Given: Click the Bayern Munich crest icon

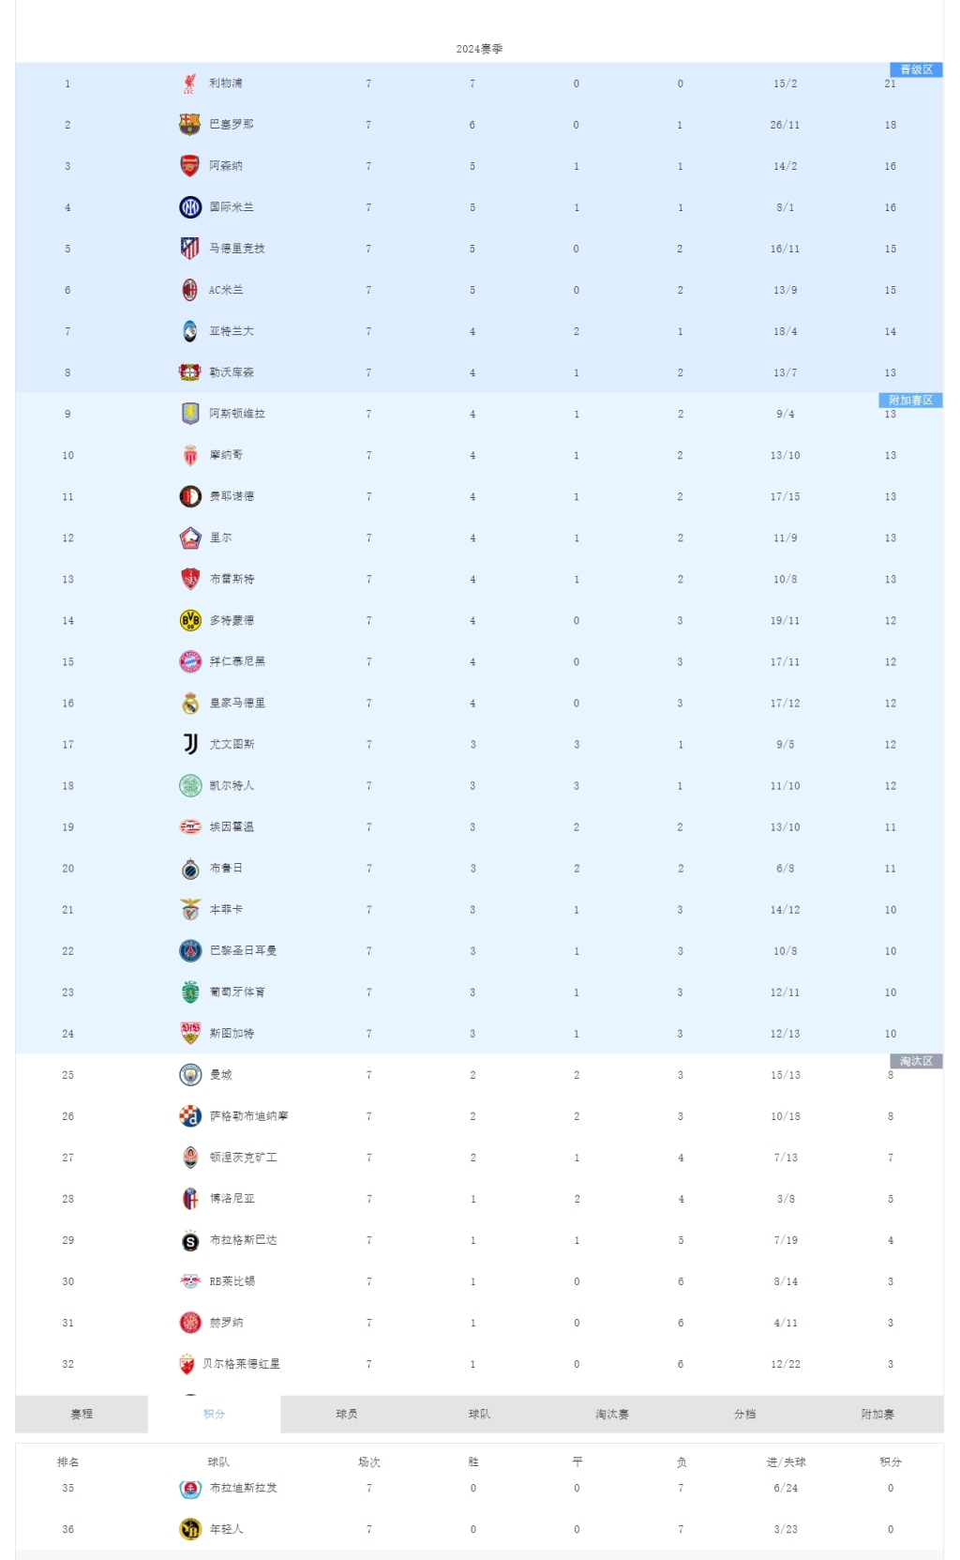Looking at the screenshot, I should pyautogui.click(x=190, y=661).
